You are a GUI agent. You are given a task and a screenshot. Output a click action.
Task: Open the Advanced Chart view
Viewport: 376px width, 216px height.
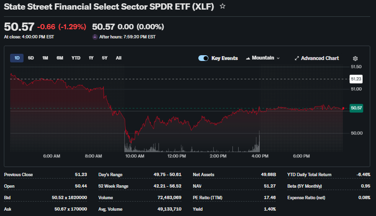coord(316,58)
